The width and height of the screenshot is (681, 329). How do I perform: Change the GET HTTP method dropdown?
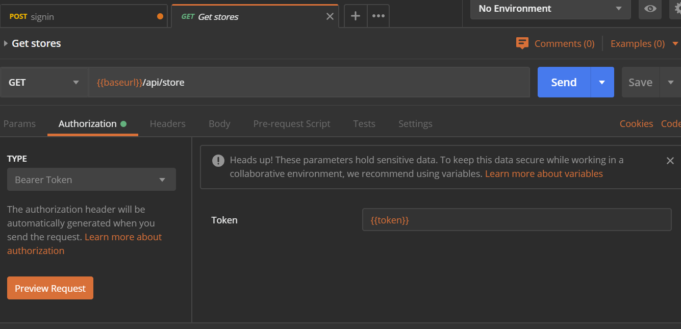point(44,82)
